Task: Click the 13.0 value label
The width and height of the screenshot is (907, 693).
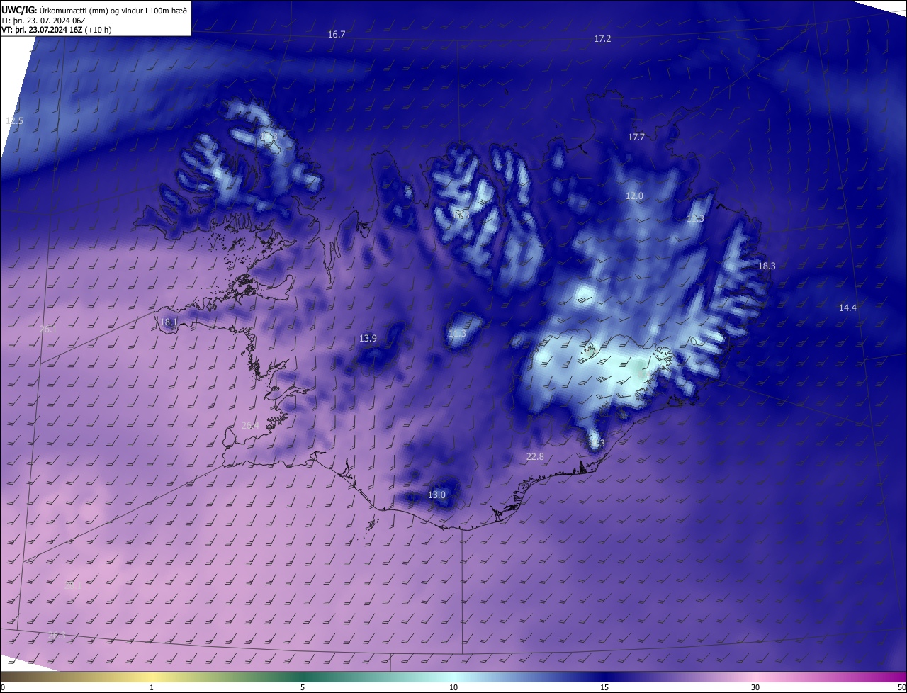Action: (436, 495)
